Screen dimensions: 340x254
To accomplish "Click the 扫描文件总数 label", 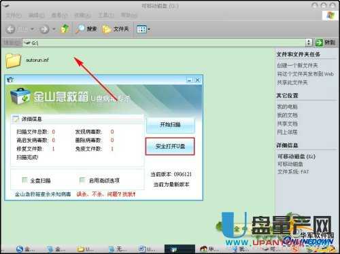I will [33, 132].
